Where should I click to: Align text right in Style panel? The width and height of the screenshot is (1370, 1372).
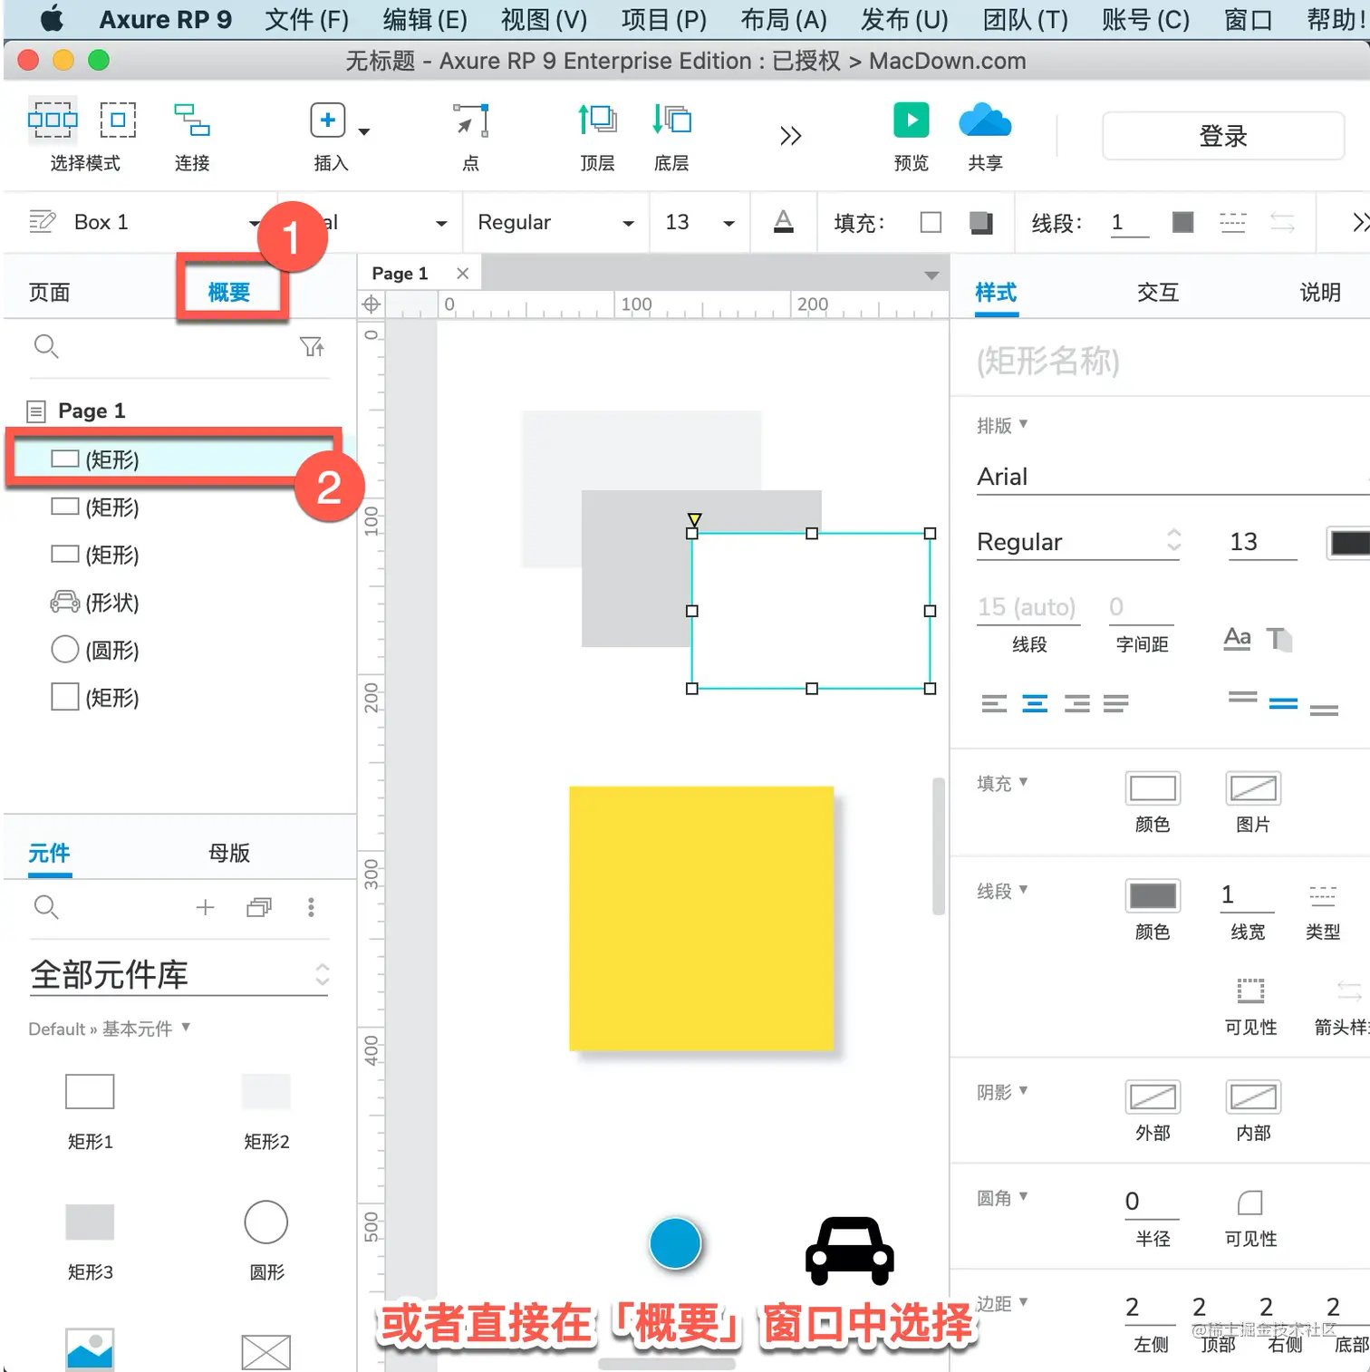click(x=1077, y=704)
